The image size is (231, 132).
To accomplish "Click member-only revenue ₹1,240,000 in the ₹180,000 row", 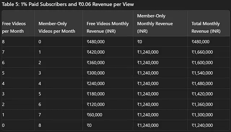I will (148, 94).
